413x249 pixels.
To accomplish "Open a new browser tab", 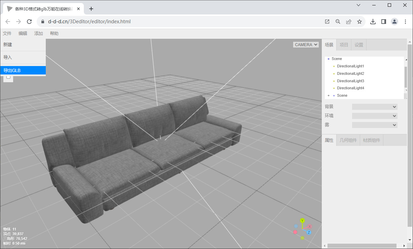I will click(91, 9).
